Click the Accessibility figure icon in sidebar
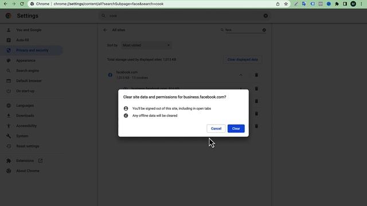 click(x=9, y=126)
